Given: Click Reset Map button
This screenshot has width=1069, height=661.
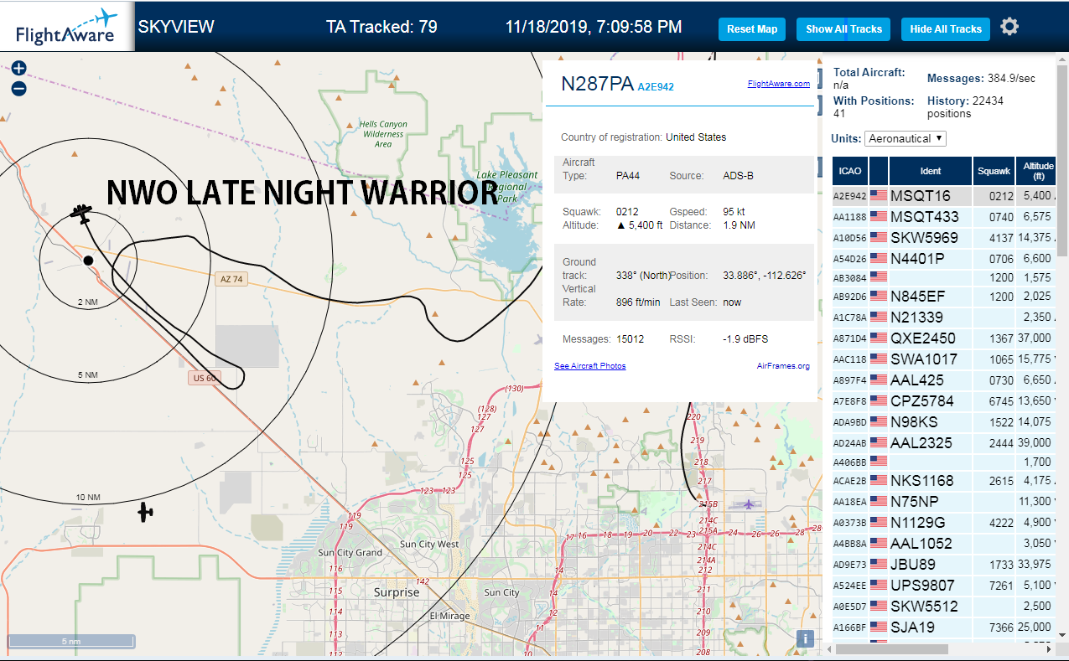Looking at the screenshot, I should click(x=752, y=29).
